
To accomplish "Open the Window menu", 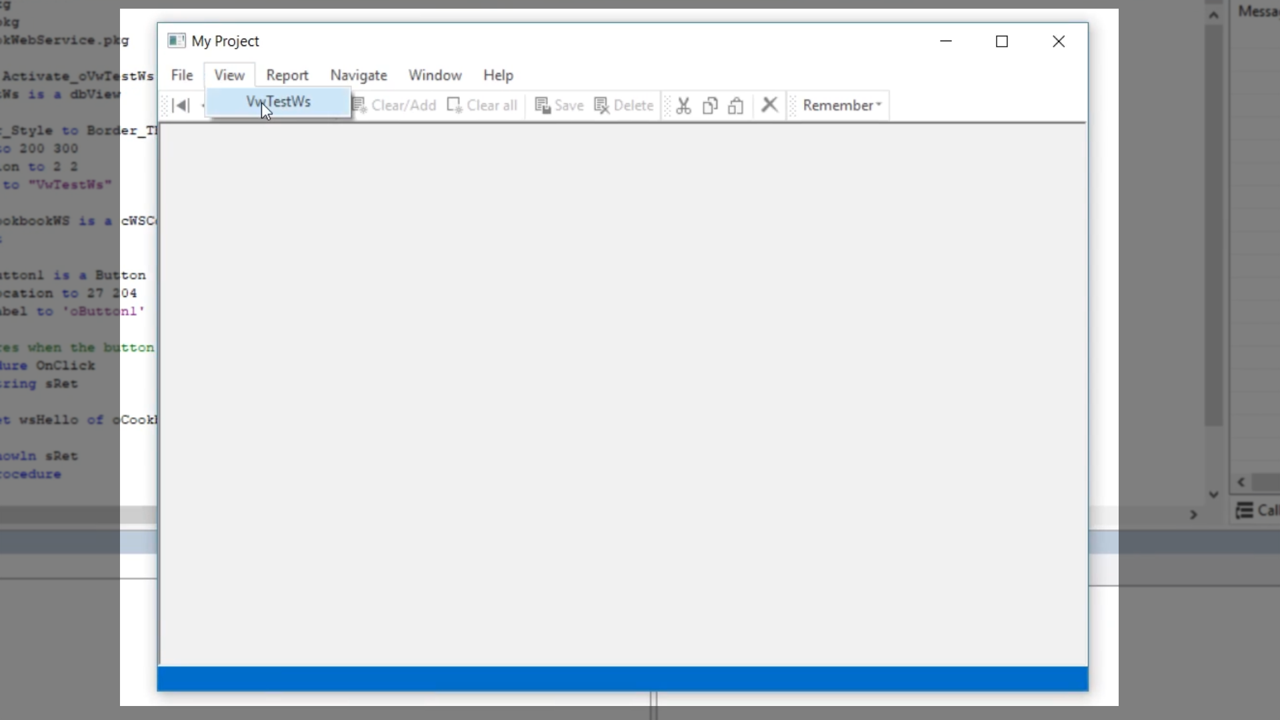I will click(435, 75).
